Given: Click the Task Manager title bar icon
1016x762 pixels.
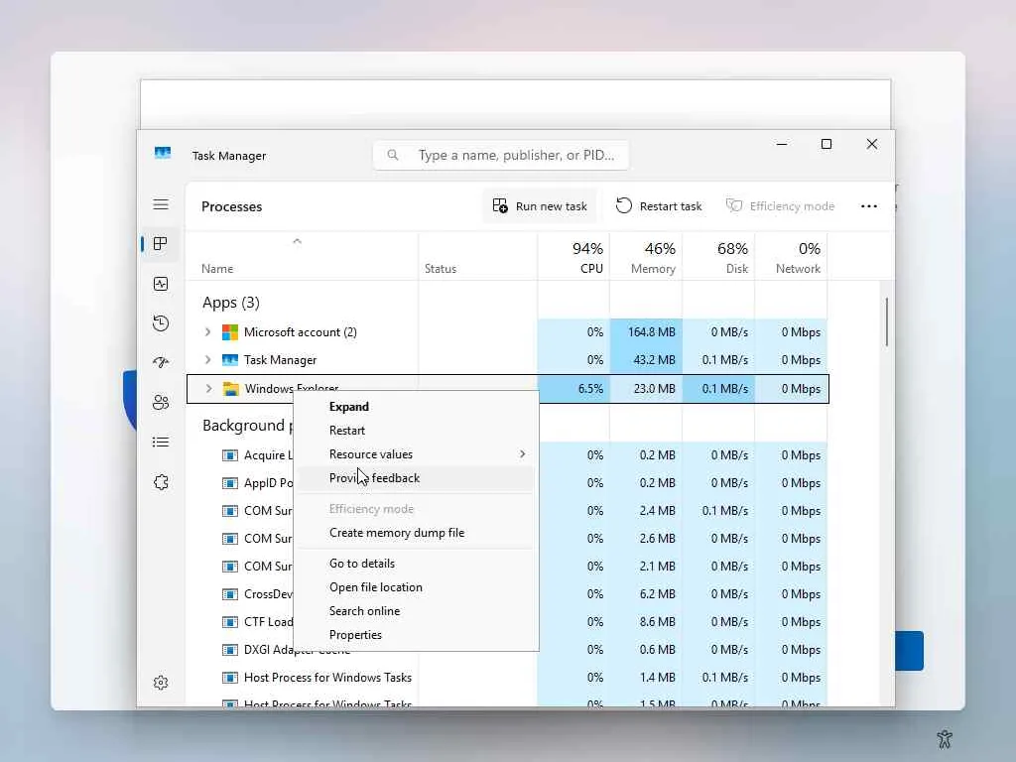Looking at the screenshot, I should coord(163,154).
